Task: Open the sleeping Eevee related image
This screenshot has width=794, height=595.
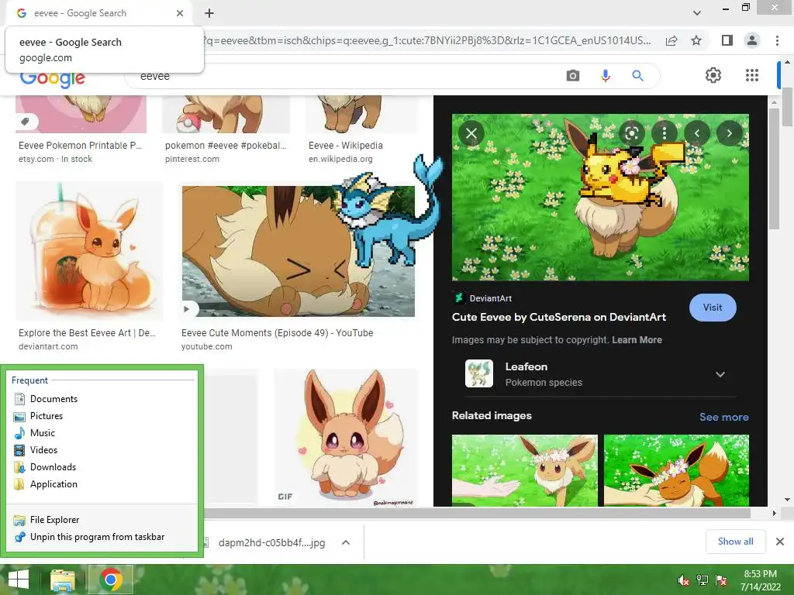Action: 676,470
